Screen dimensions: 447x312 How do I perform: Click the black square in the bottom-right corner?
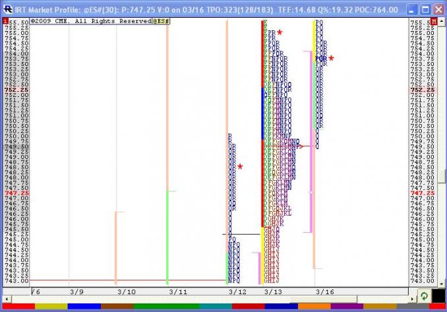pos(436,297)
